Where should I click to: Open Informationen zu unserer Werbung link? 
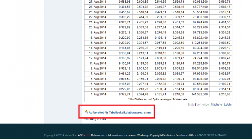(x=128, y=135)
